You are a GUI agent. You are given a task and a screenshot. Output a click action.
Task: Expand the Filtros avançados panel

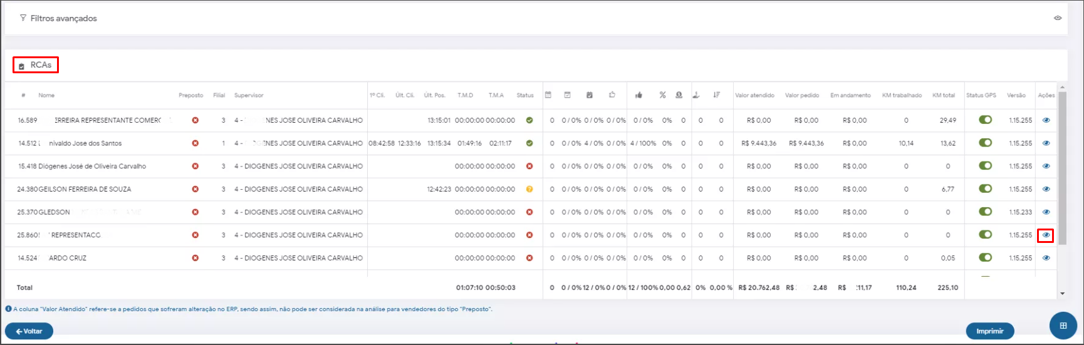point(63,18)
